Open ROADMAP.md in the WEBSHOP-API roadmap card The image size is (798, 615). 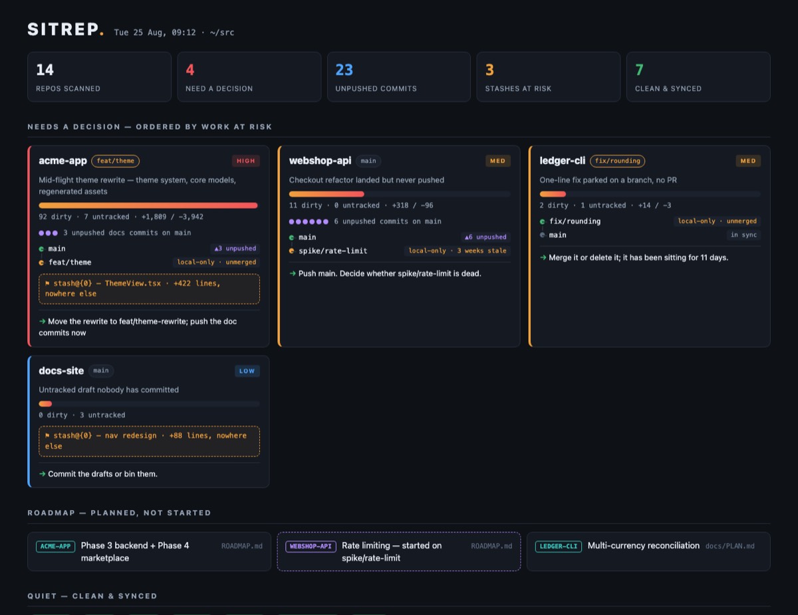point(492,546)
